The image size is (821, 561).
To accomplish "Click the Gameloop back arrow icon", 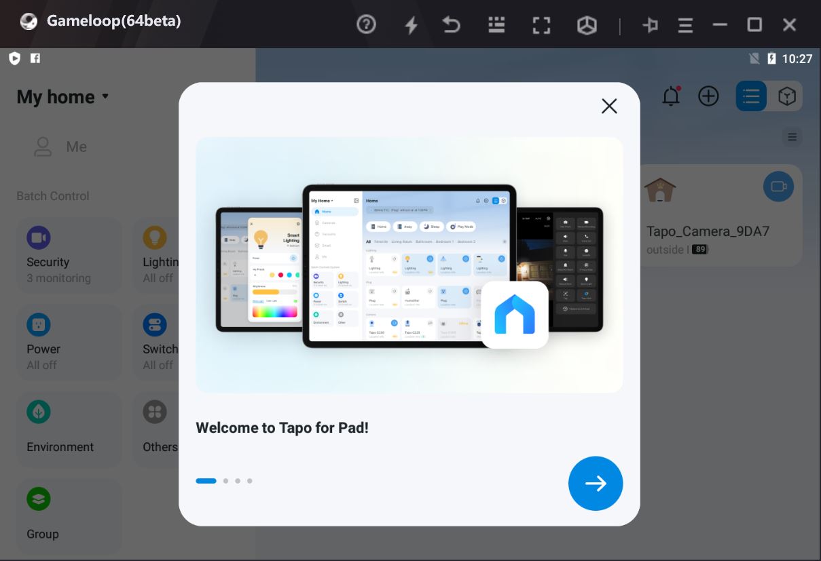I will (452, 25).
